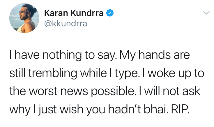Click the phrase "why I just wish"
Screen dimensions: 214x127
pyautogui.click(x=46, y=110)
